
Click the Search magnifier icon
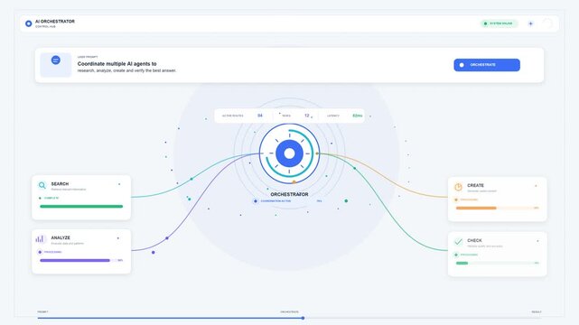click(42, 185)
